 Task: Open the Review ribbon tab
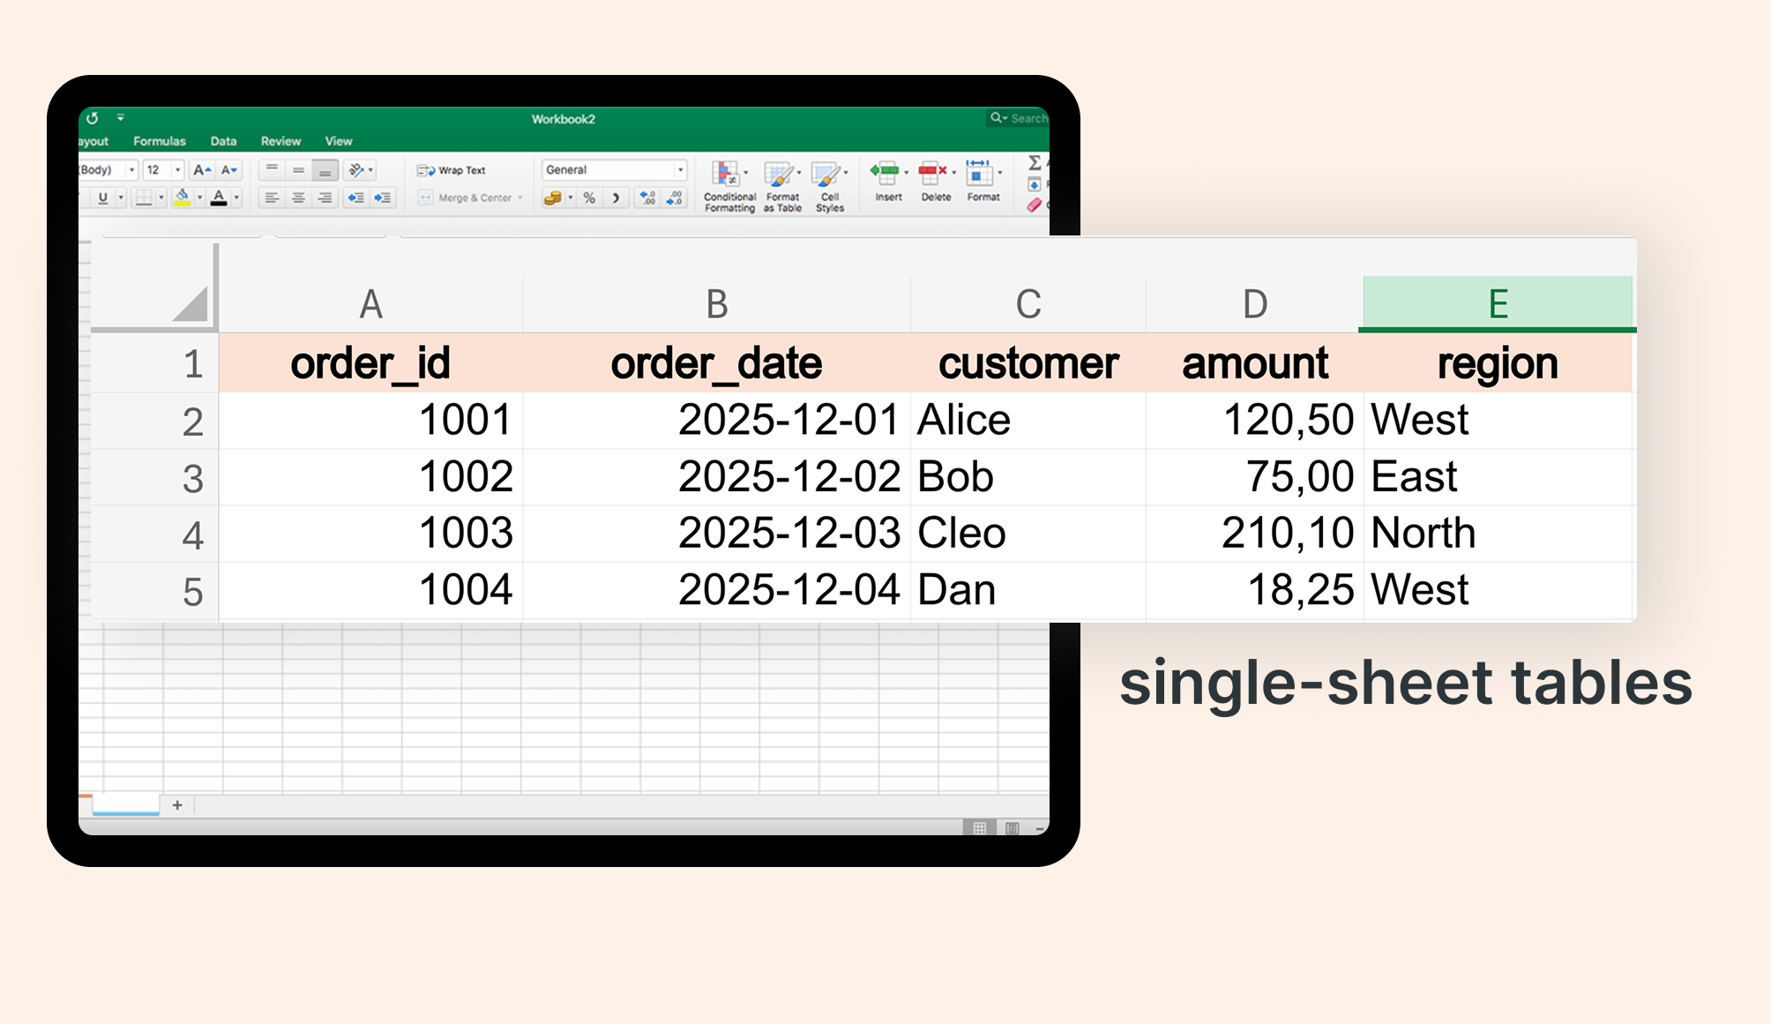pos(280,141)
